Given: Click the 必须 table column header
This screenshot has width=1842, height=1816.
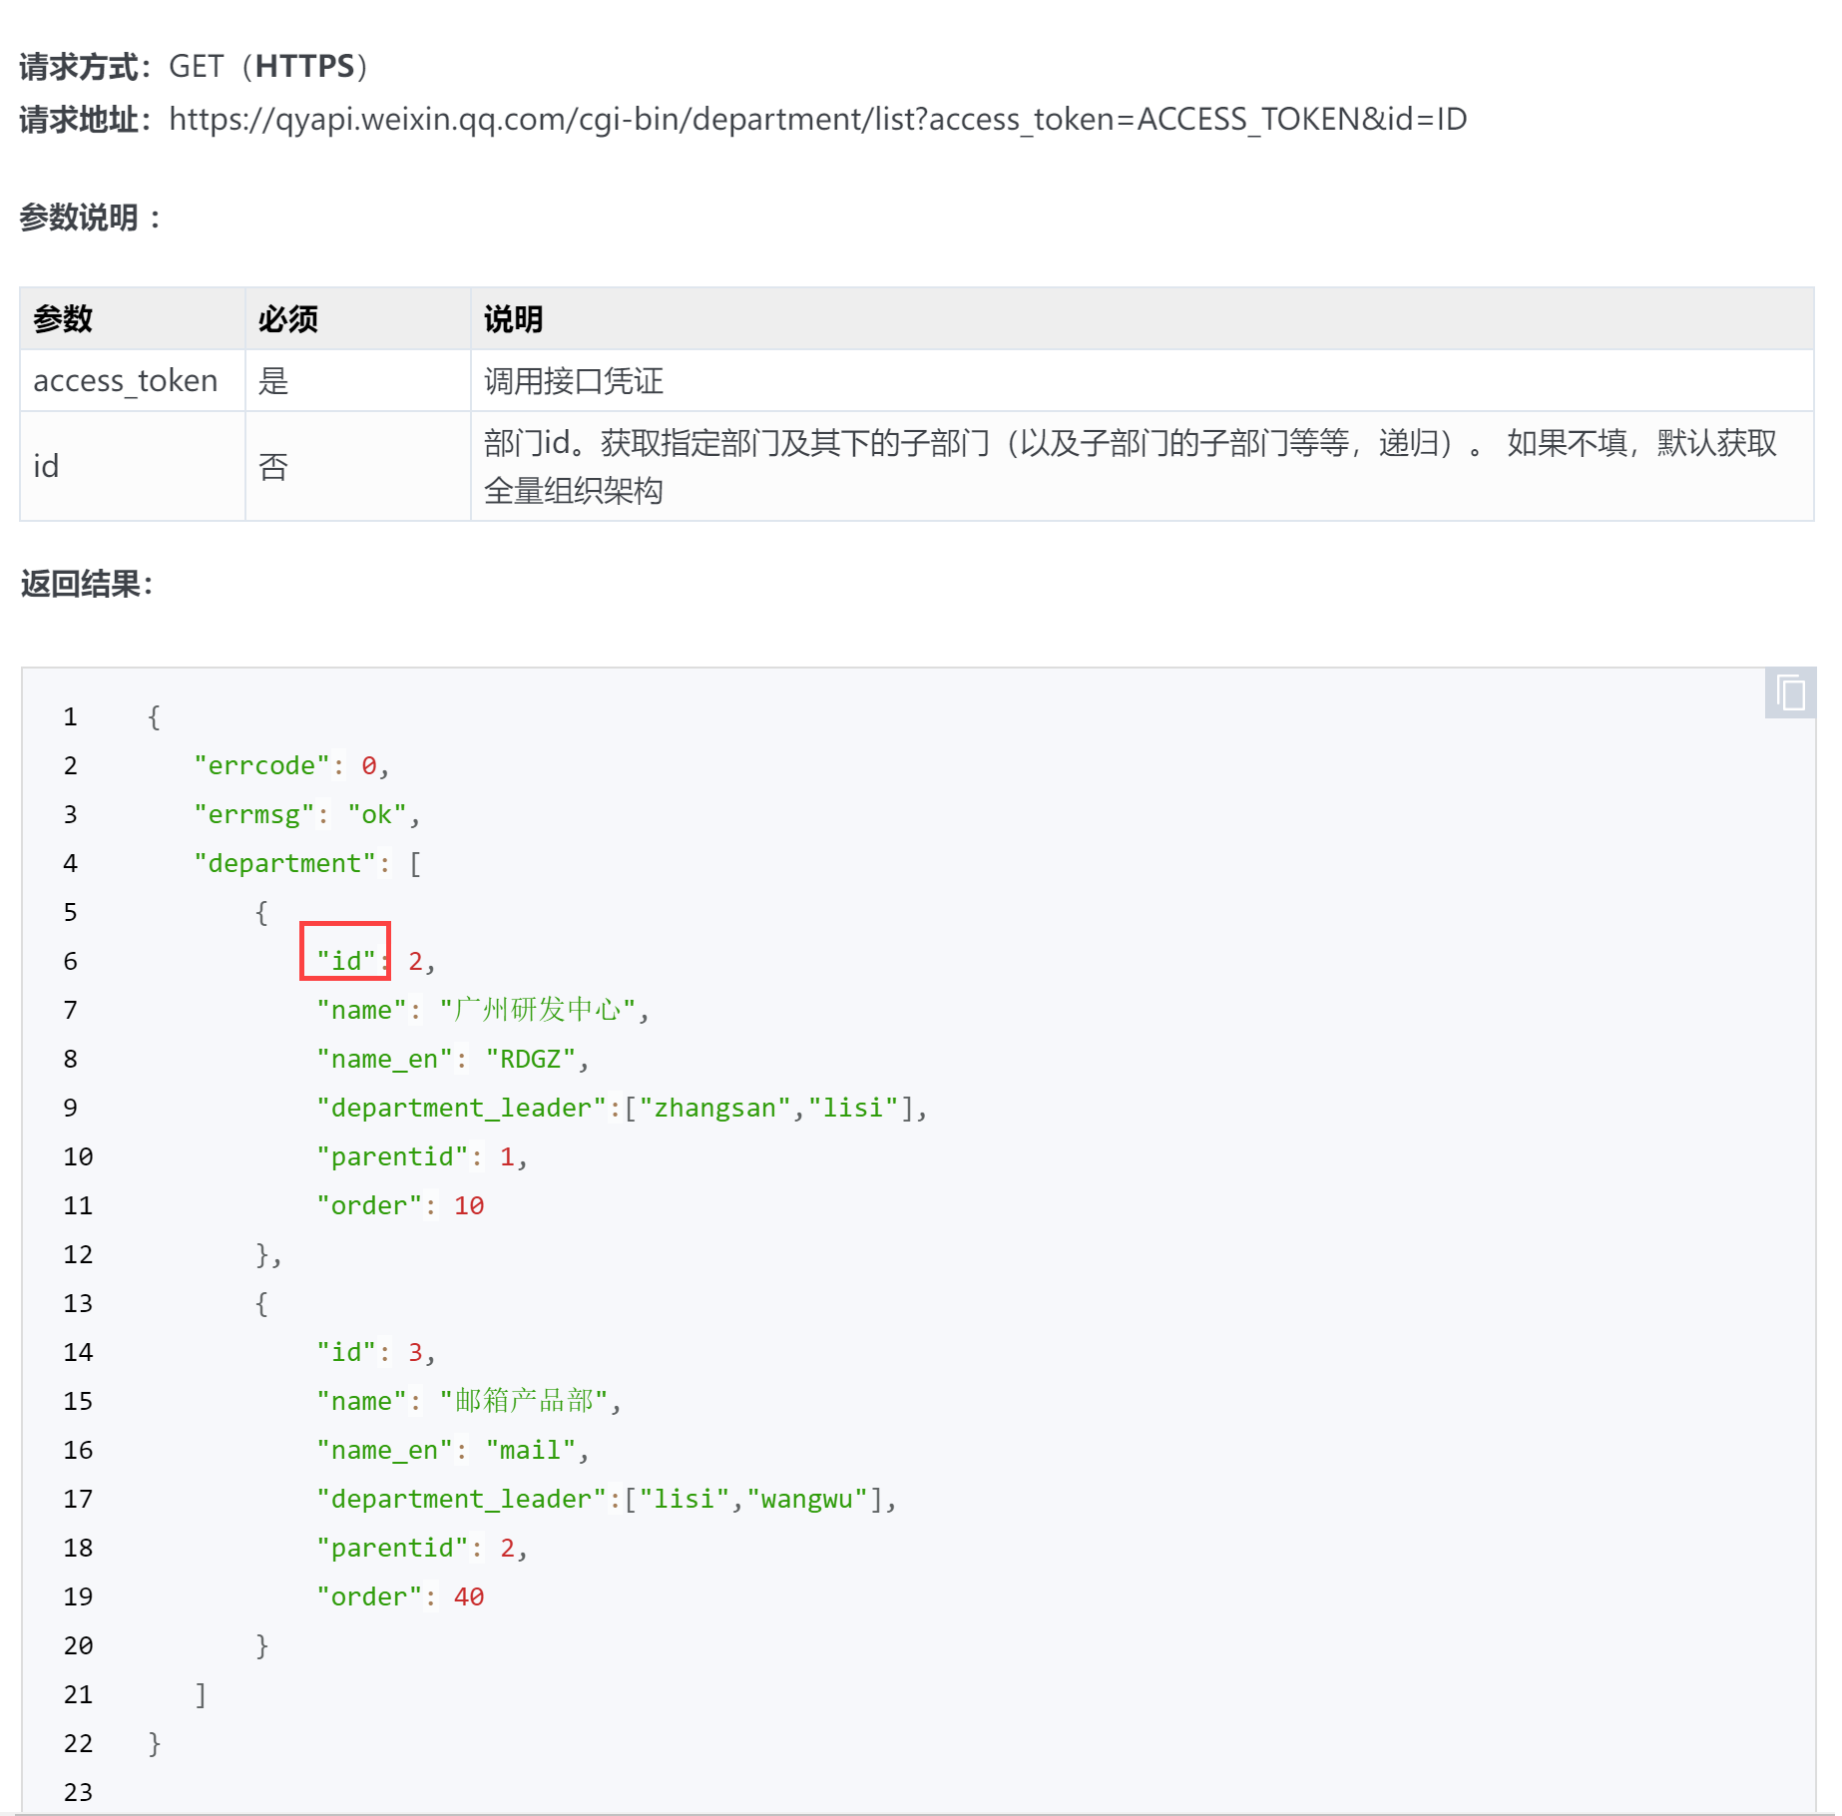Looking at the screenshot, I should click(x=287, y=319).
